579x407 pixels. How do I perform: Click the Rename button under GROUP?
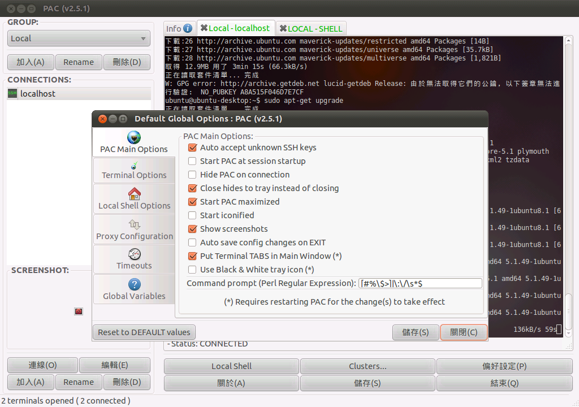[79, 62]
